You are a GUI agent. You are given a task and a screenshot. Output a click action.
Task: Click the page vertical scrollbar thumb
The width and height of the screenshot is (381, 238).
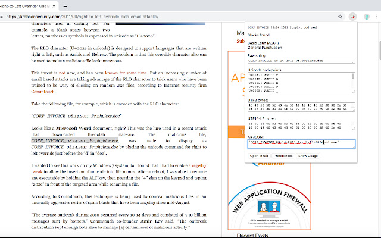tap(380, 50)
